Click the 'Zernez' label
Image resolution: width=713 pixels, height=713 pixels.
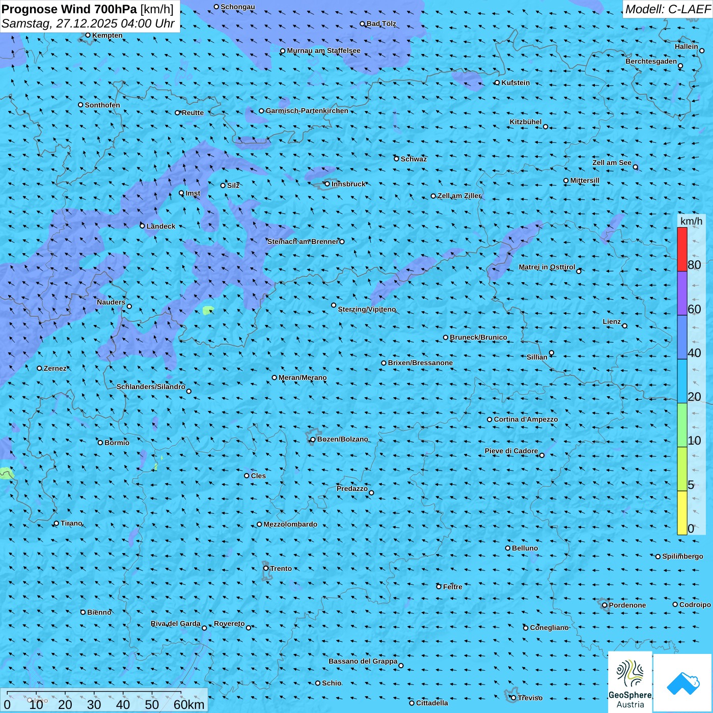coord(55,368)
